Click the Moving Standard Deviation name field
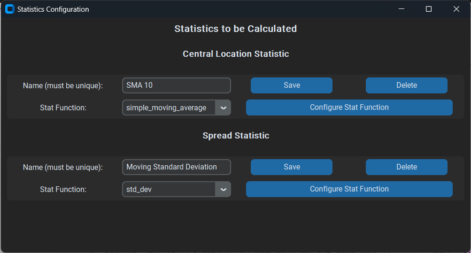This screenshot has width=471, height=253. pos(176,167)
